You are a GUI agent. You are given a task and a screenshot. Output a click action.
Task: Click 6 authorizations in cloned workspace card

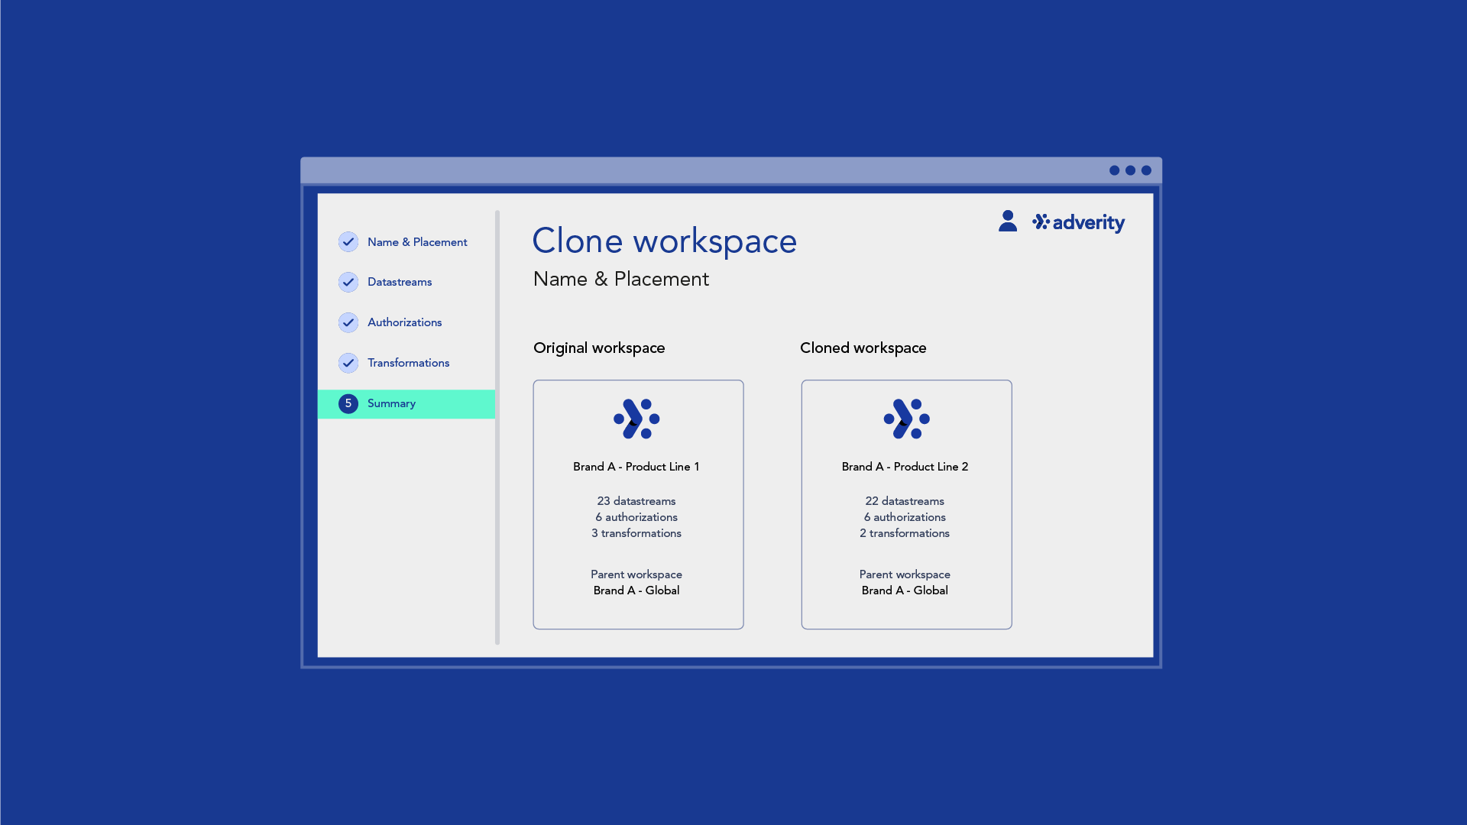click(905, 517)
